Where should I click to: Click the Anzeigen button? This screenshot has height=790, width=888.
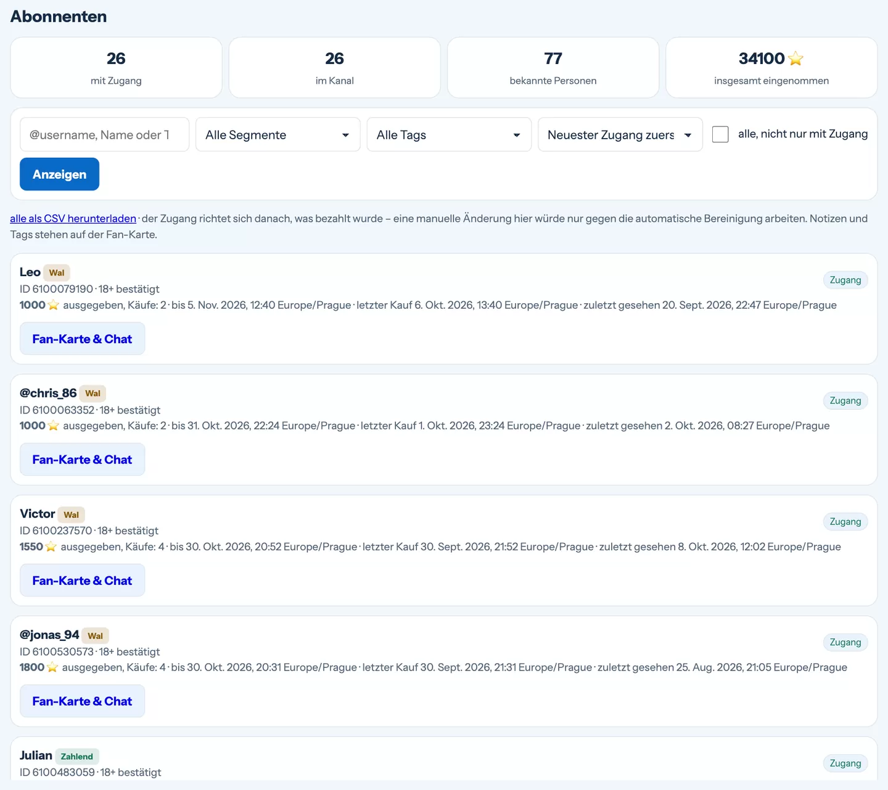pyautogui.click(x=59, y=174)
